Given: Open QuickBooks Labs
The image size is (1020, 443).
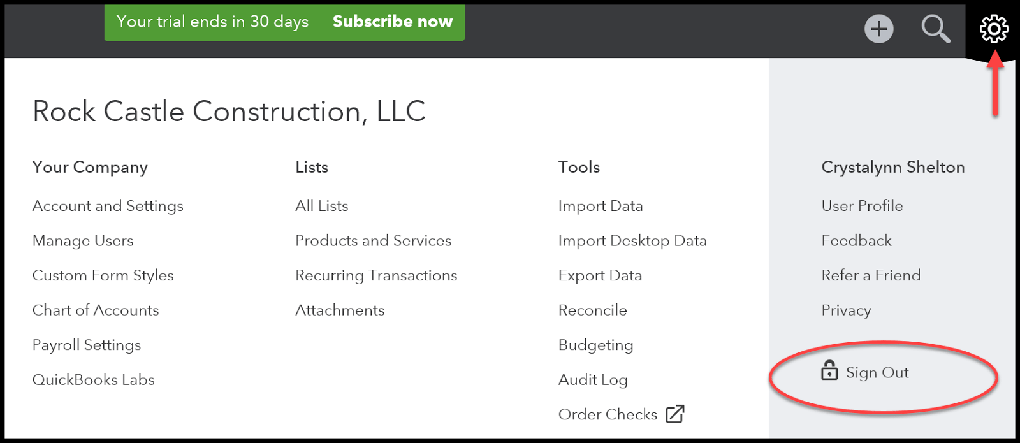Looking at the screenshot, I should [94, 380].
